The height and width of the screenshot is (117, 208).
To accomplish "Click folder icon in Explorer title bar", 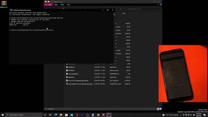I will pos(45,2).
